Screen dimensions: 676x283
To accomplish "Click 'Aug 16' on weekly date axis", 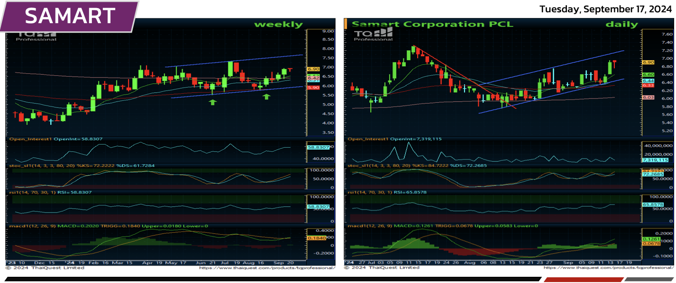I will (254, 262).
